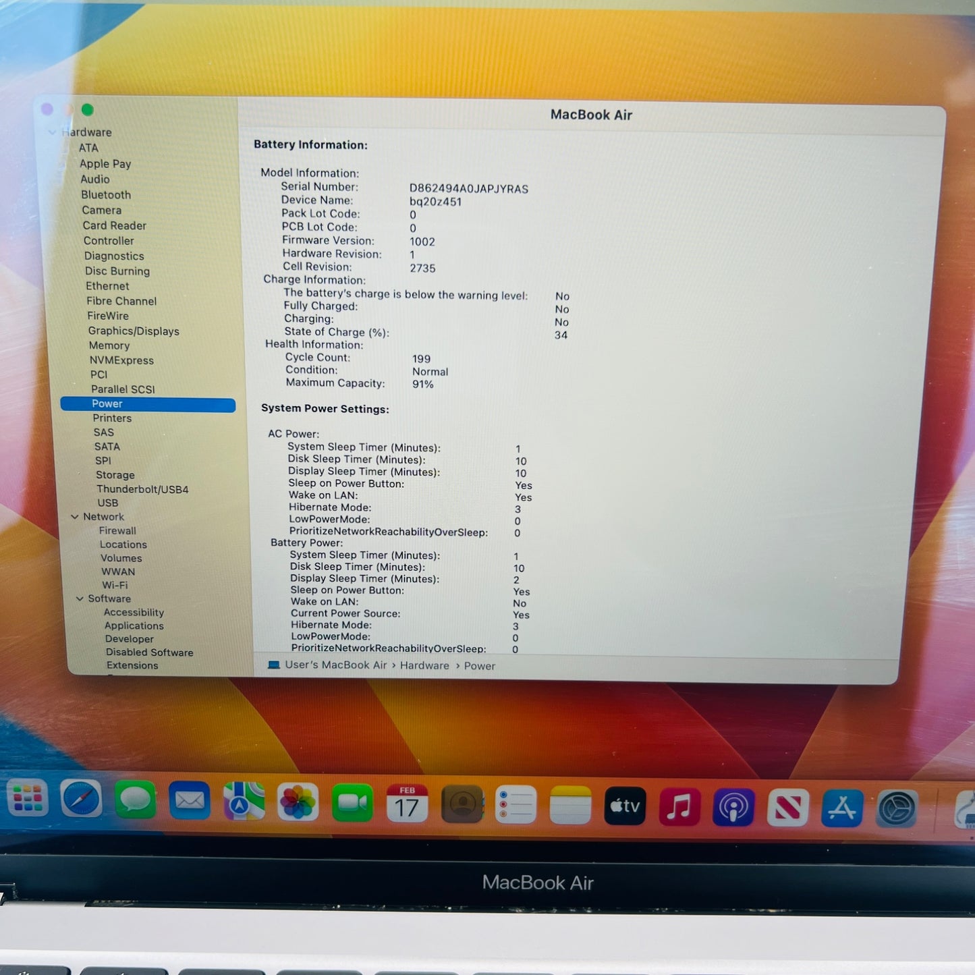Collapse the Software section chevron
Viewport: 975px width, 975px height.
pos(80,598)
